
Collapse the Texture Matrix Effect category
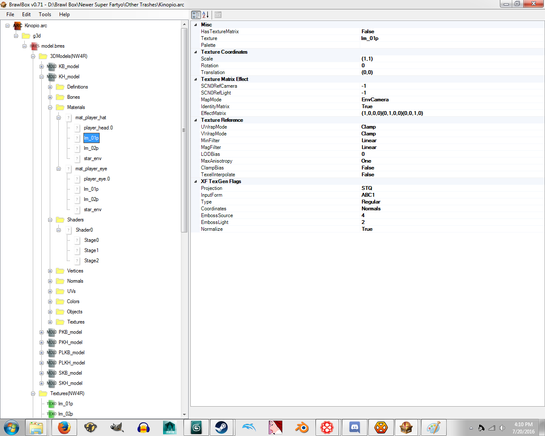tap(196, 79)
